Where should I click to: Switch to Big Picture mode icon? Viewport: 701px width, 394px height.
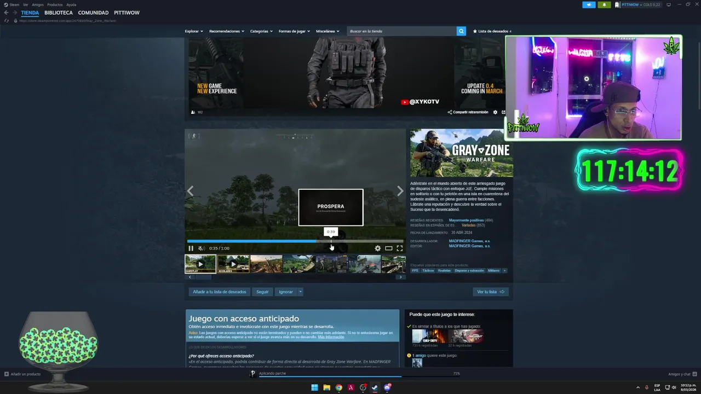coord(668,4)
